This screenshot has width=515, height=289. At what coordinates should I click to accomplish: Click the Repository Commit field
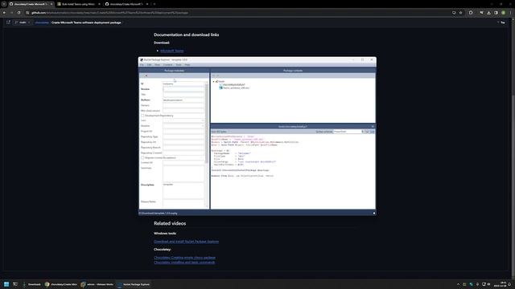[x=183, y=153]
